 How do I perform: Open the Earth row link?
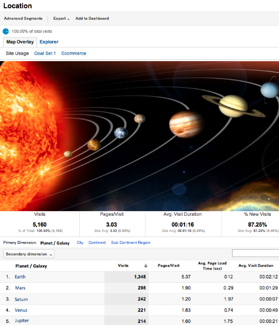coord(20,277)
